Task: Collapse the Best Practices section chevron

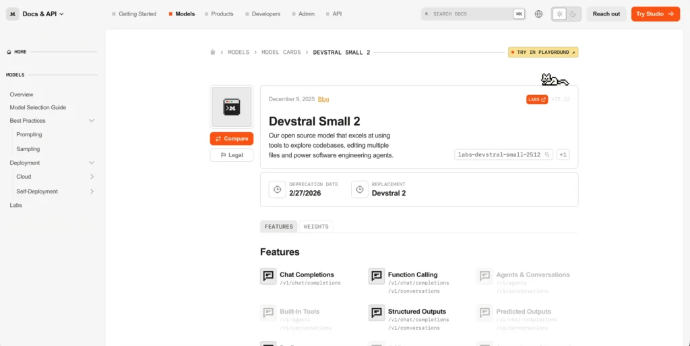Action: (92, 121)
